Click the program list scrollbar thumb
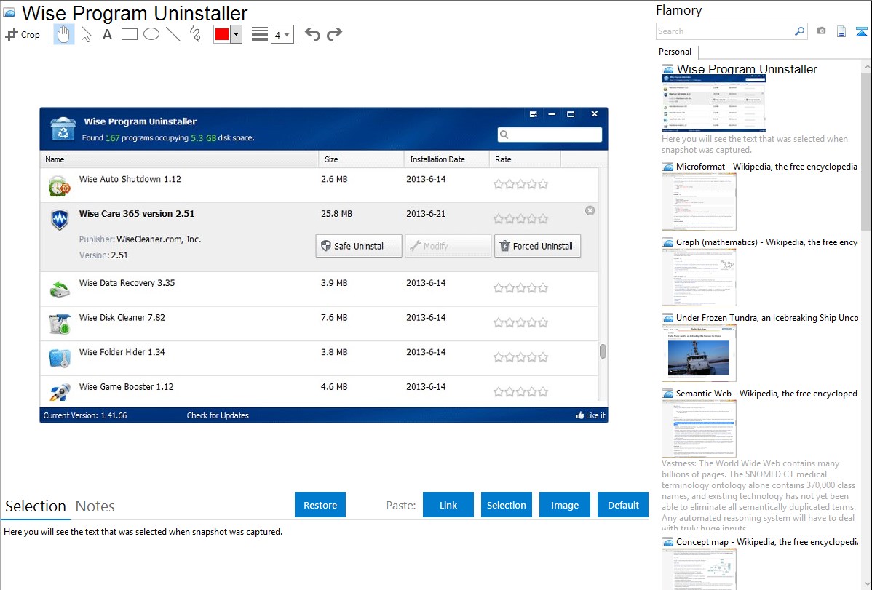The height and width of the screenshot is (590, 872). tap(602, 351)
